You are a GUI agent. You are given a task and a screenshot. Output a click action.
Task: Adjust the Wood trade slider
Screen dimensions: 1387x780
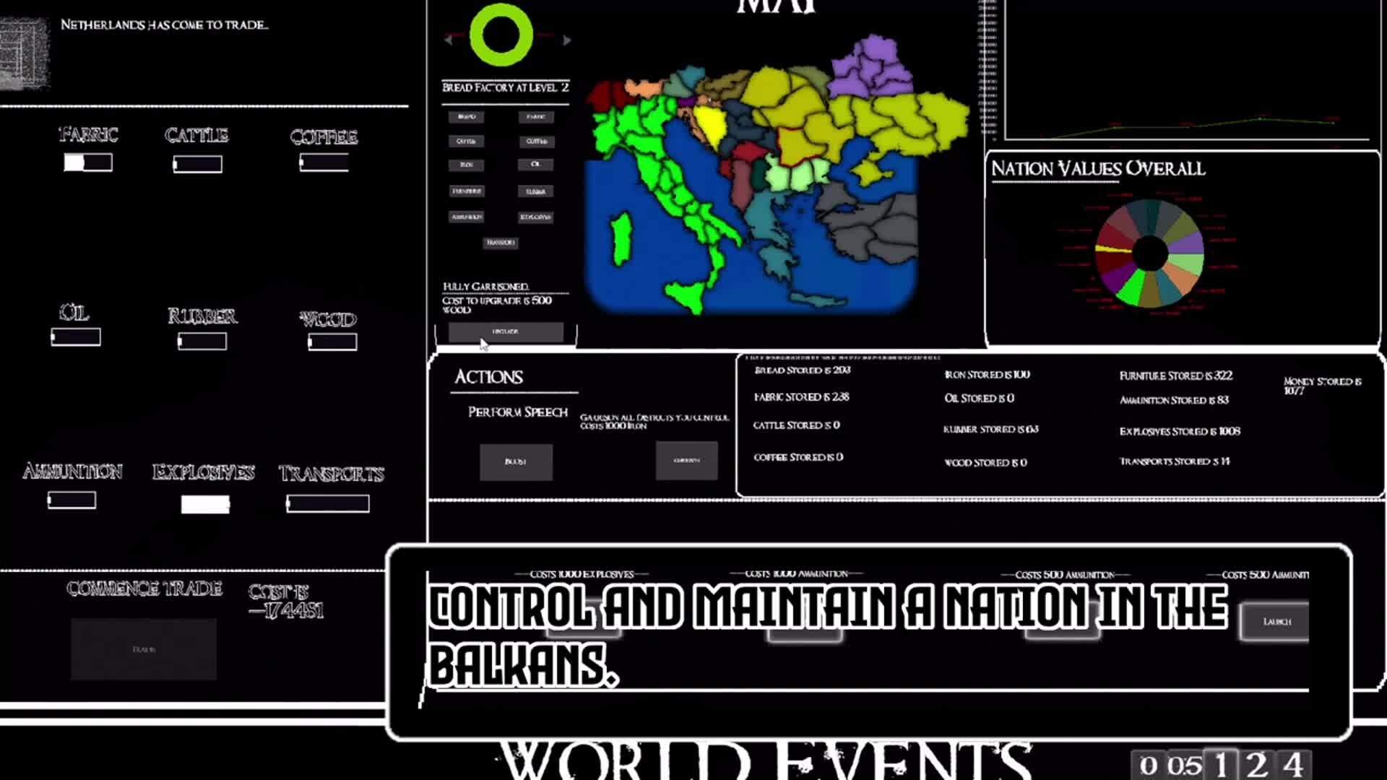pos(332,342)
